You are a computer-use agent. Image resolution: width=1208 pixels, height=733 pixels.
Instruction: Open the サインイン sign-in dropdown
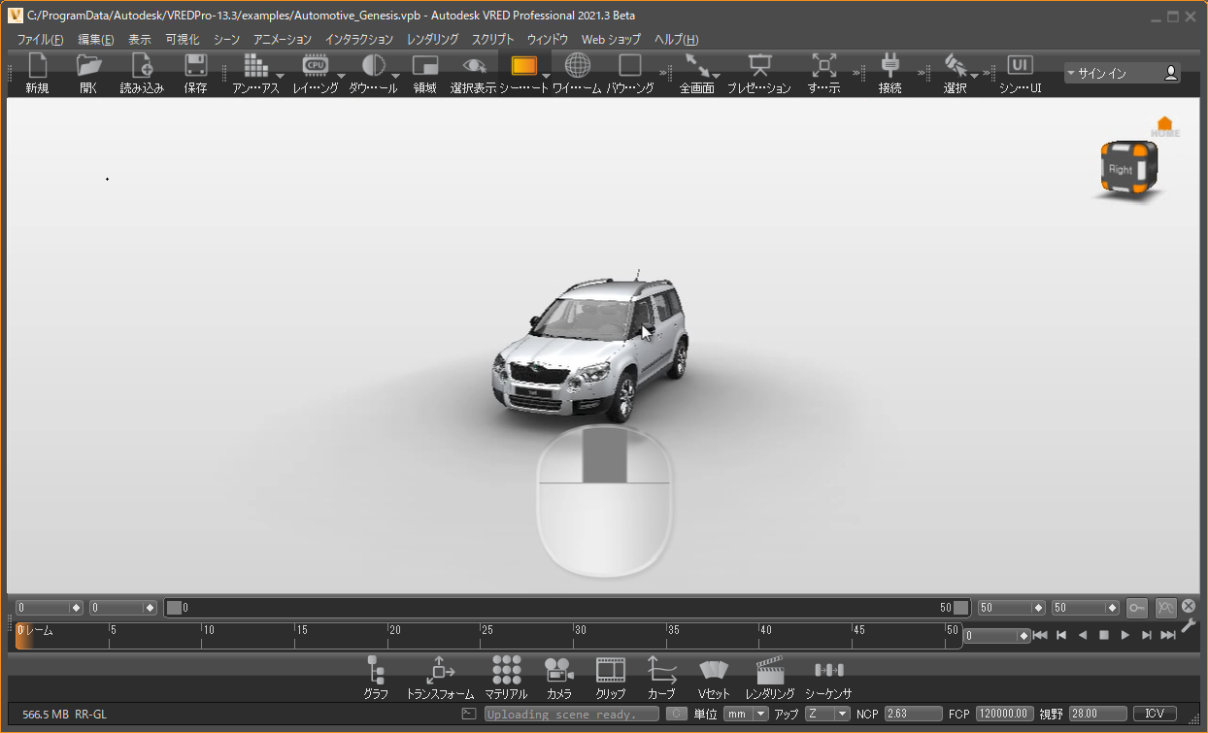tap(1122, 73)
